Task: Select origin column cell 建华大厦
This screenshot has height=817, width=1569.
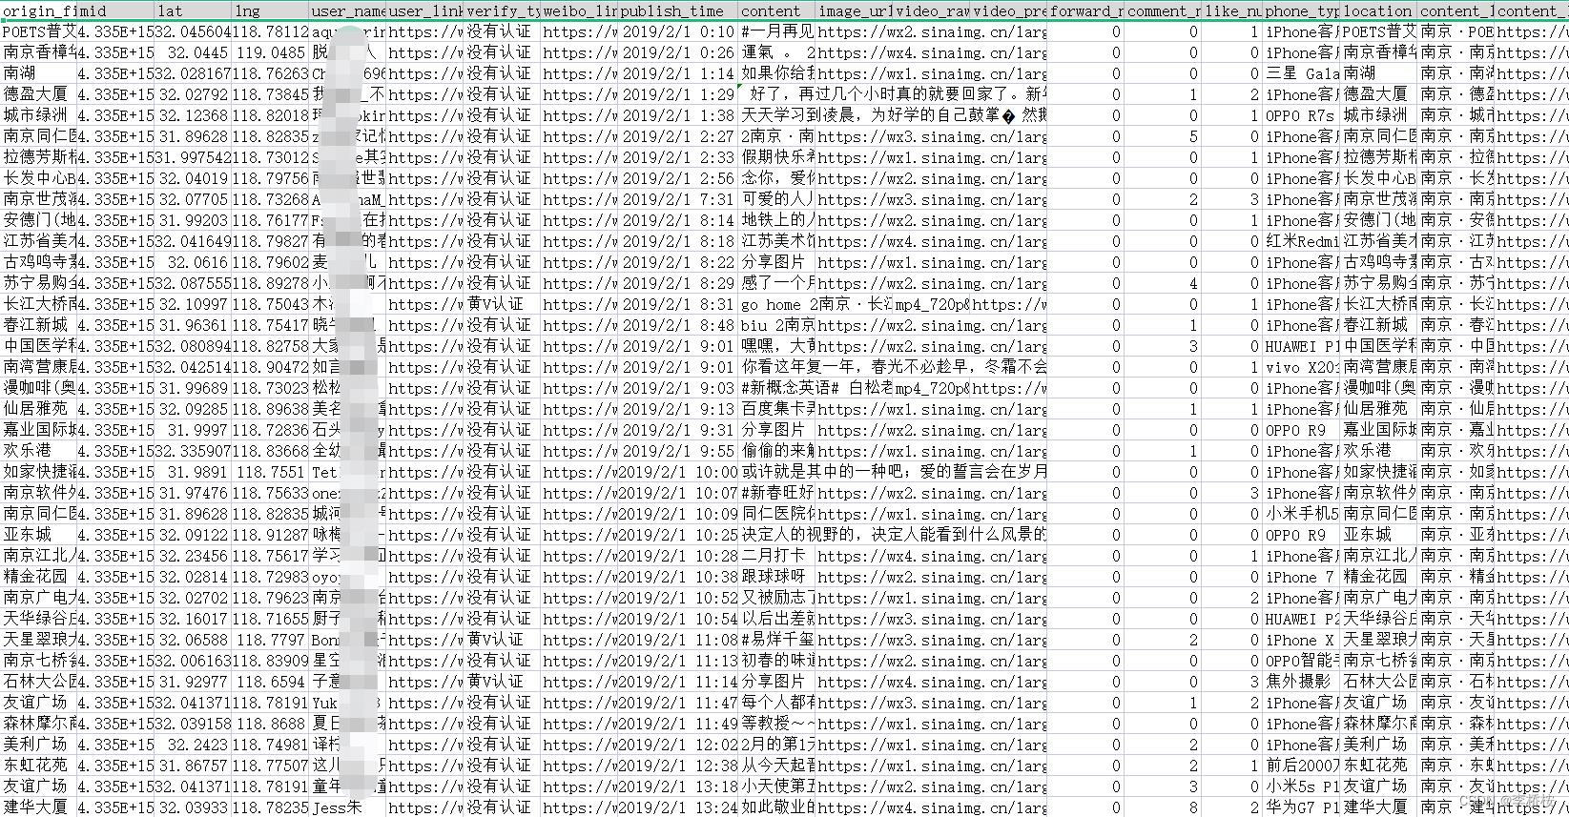Action: click(39, 807)
